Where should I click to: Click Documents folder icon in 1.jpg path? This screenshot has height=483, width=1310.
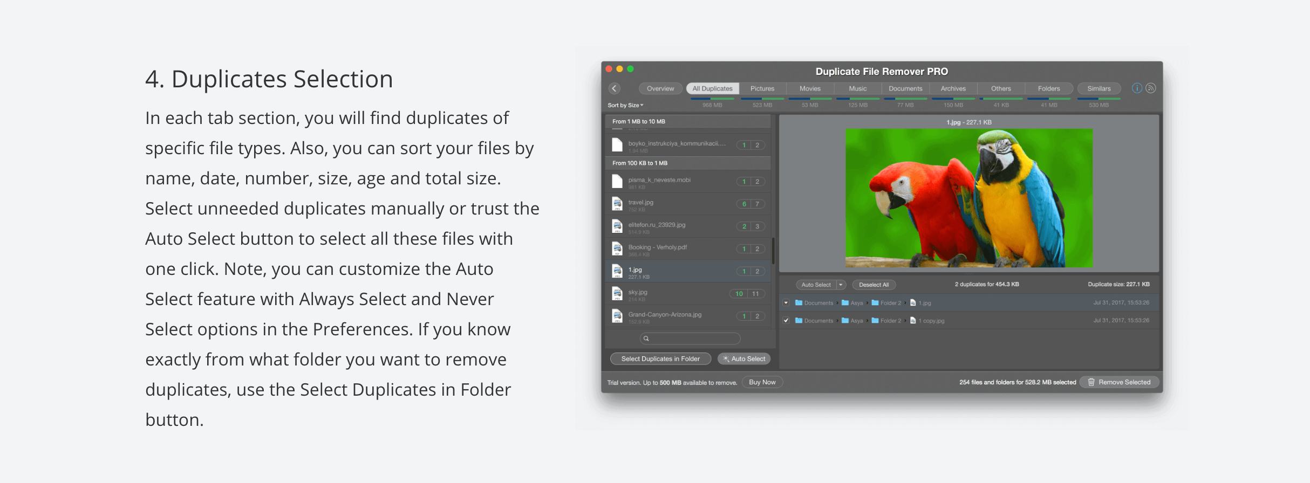click(x=799, y=303)
